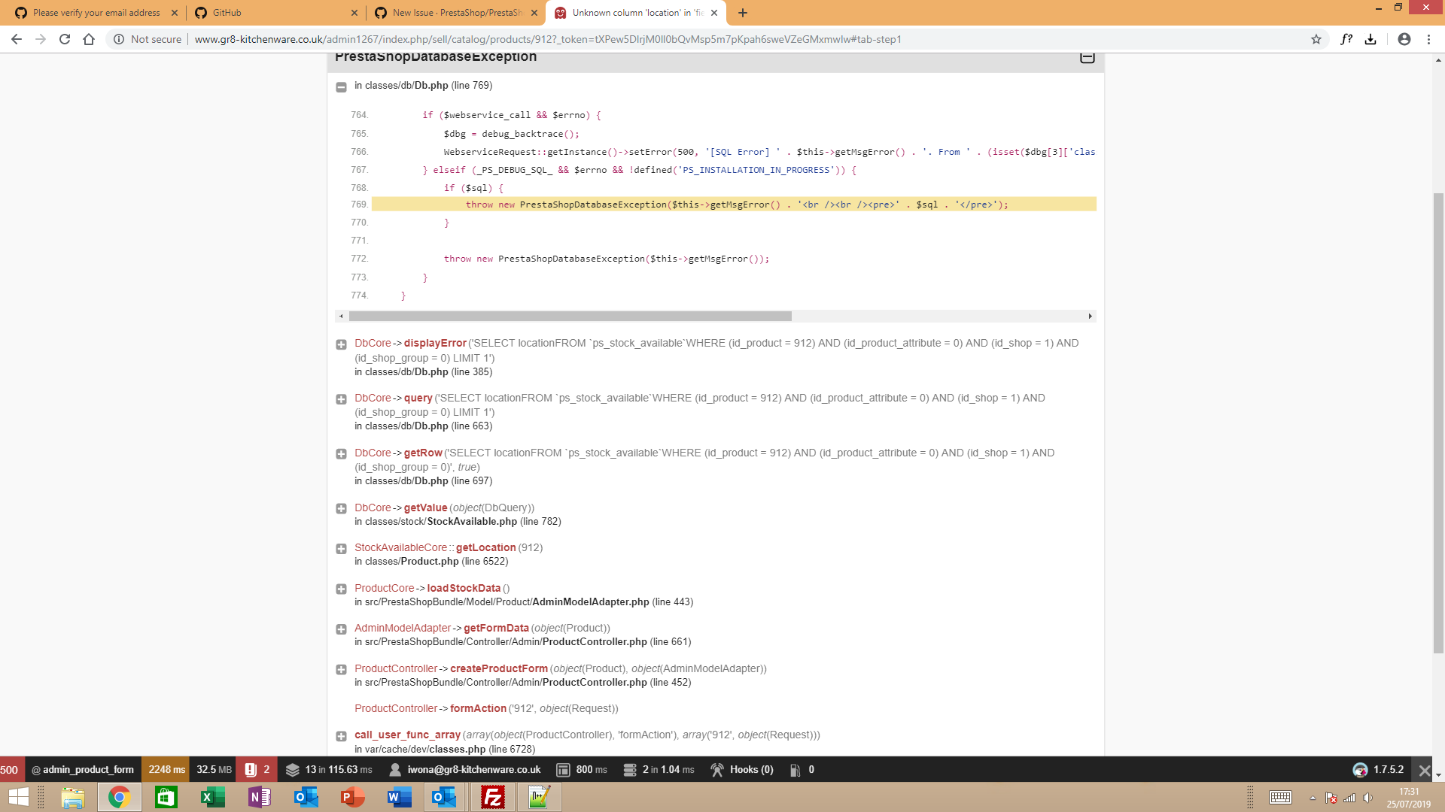This screenshot has width=1445, height=812.
Task: Click the 800 ms Twig rendering icon
Action: pyautogui.click(x=563, y=769)
